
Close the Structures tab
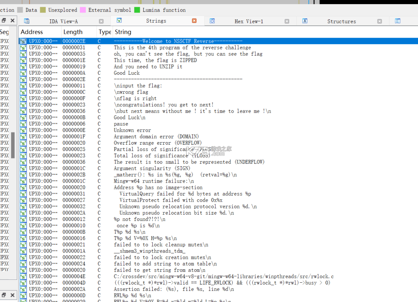tap(380, 21)
